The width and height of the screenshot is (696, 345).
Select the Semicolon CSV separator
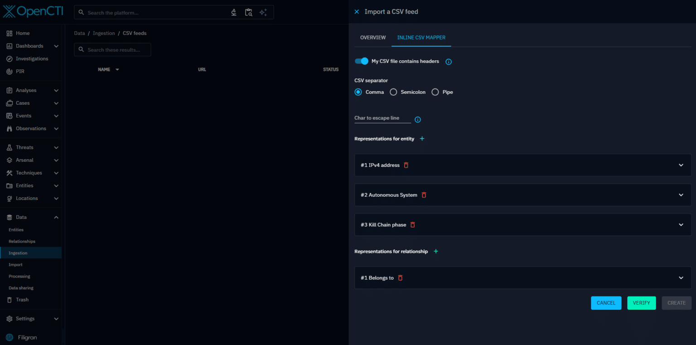[393, 92]
